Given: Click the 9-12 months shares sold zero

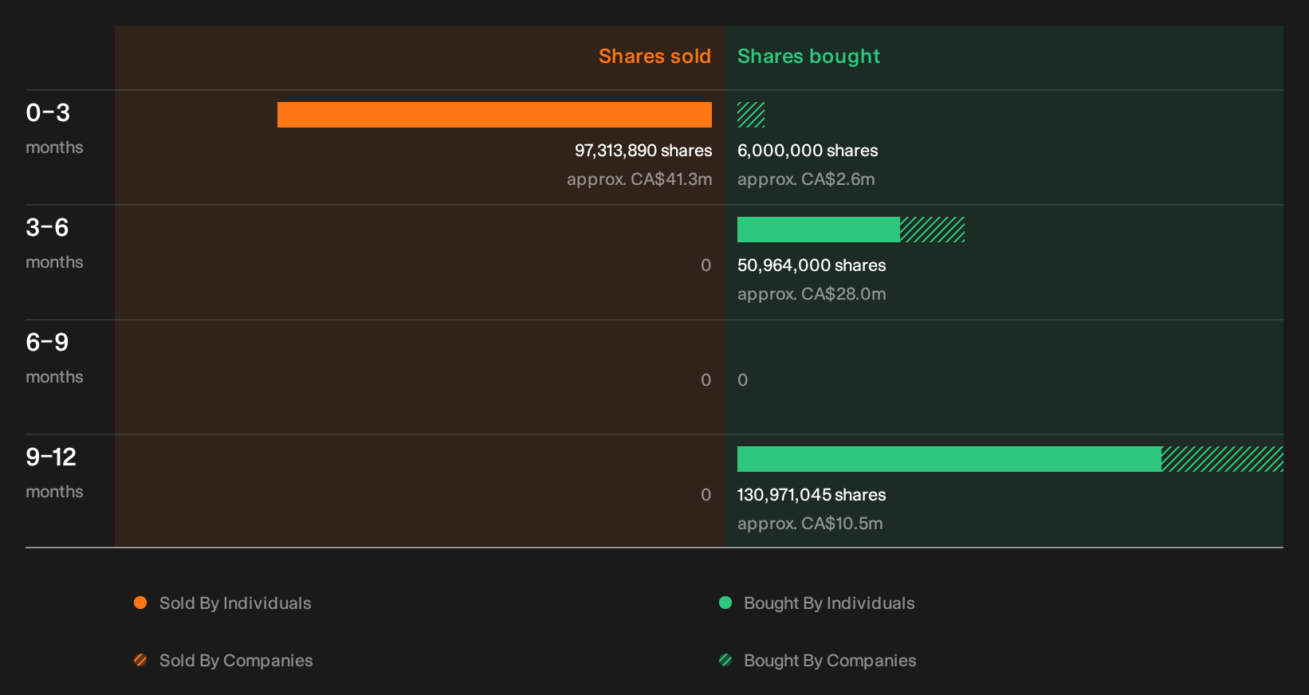Looking at the screenshot, I should 706,495.
